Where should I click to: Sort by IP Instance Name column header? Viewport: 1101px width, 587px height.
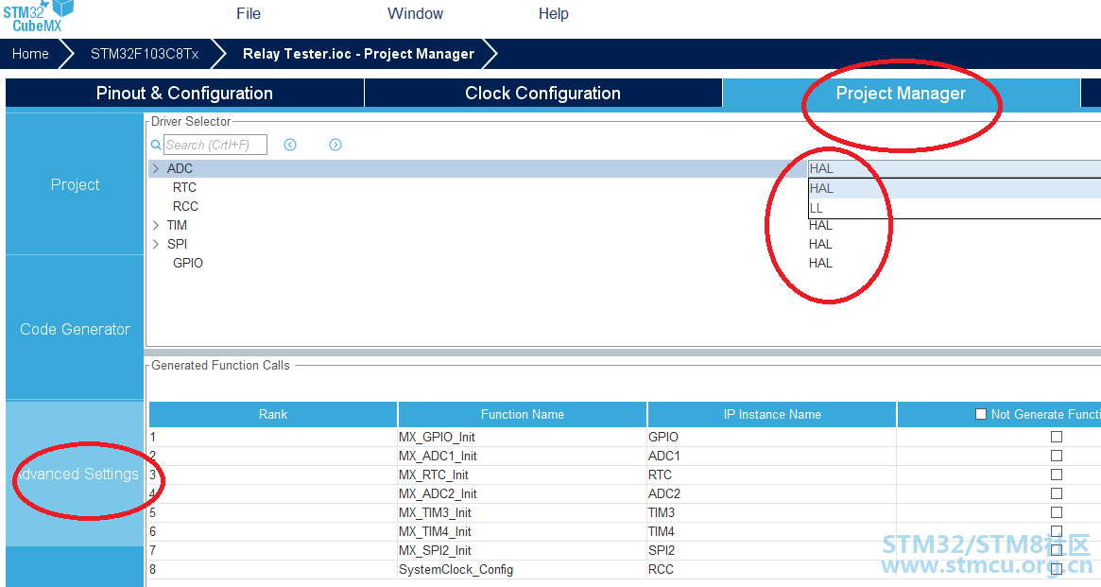(772, 414)
